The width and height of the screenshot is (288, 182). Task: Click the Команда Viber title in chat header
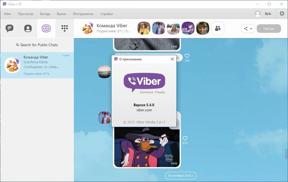click(112, 26)
